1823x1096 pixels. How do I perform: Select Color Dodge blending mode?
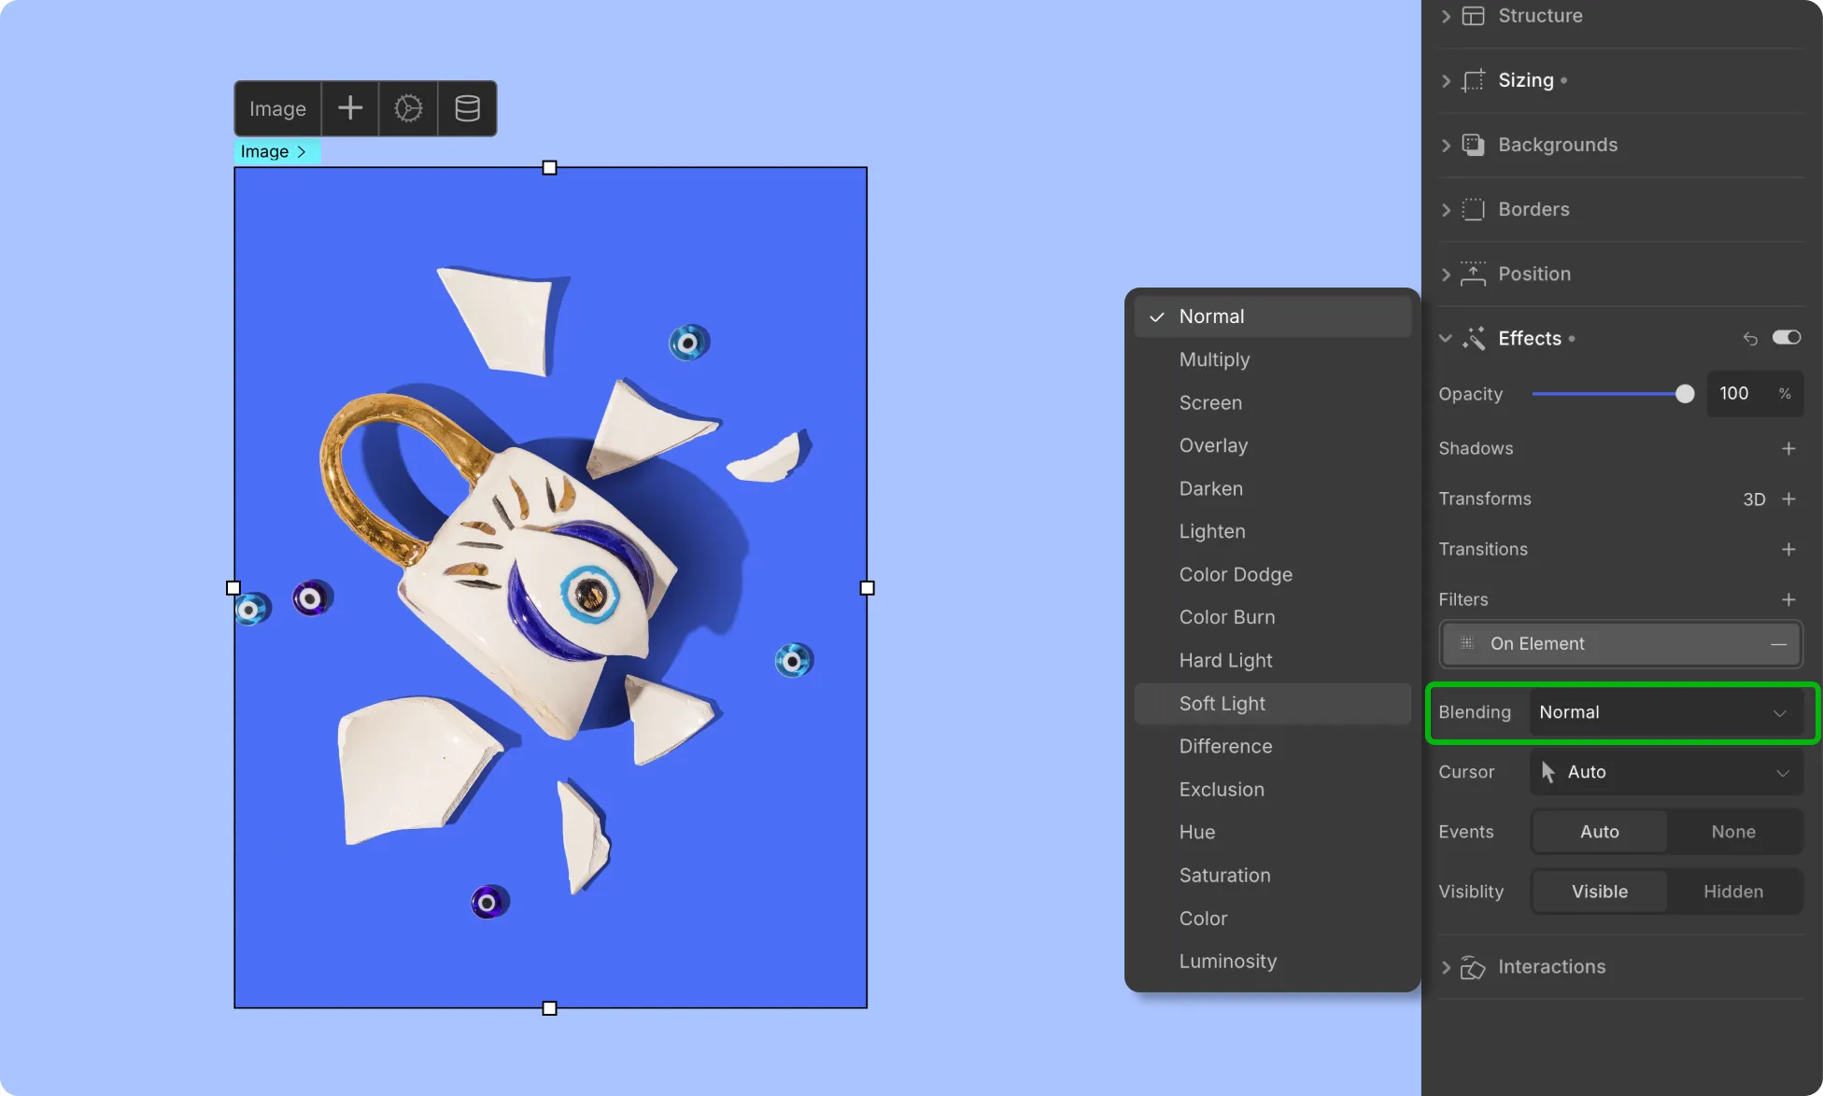click(1273, 574)
